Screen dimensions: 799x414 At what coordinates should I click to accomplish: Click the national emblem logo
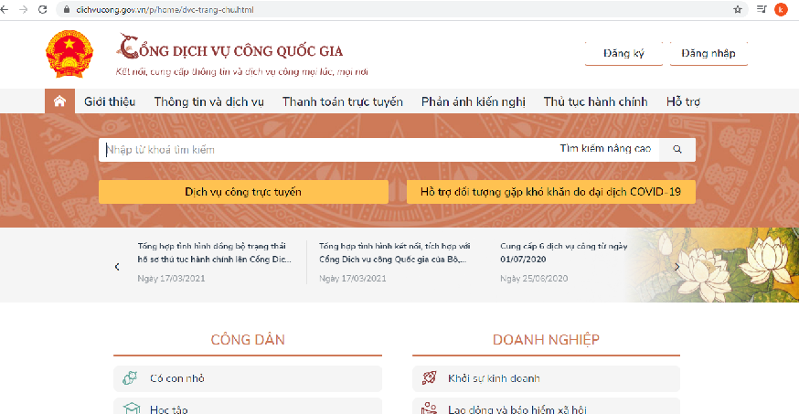coord(69,54)
